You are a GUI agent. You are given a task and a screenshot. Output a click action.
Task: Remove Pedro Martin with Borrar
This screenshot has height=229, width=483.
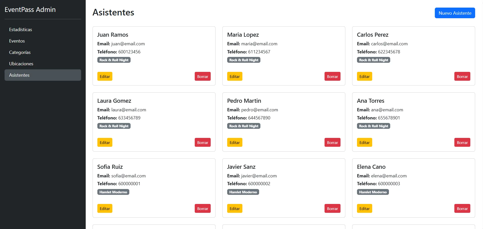[332, 142]
